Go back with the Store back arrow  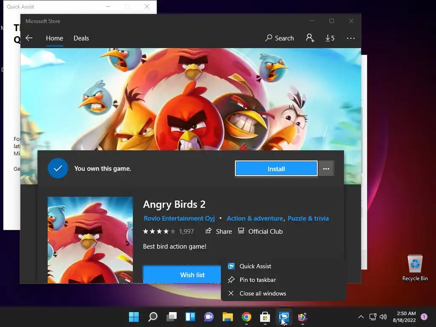(29, 38)
